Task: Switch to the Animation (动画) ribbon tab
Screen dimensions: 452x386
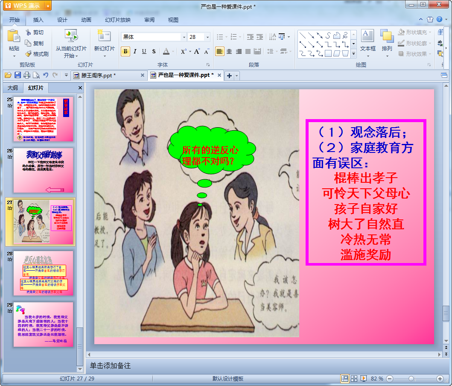Action: (x=86, y=20)
